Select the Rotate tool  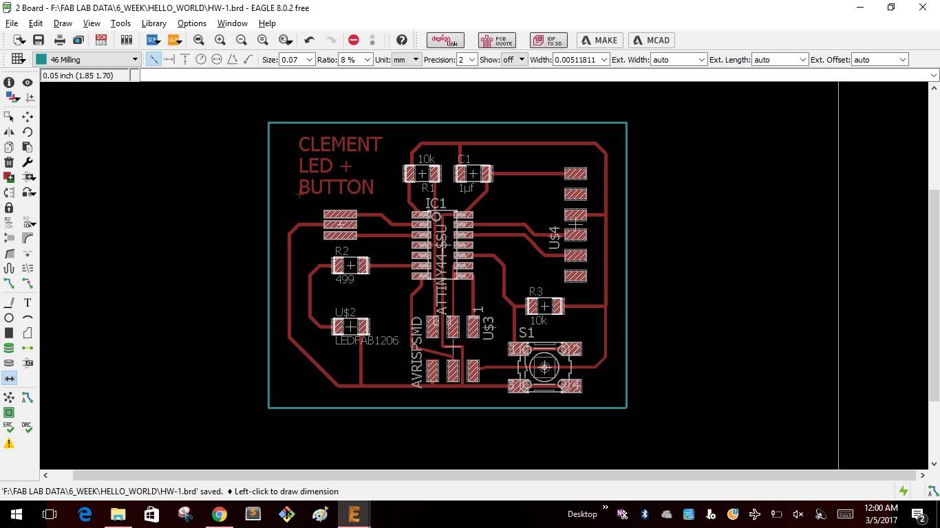pyautogui.click(x=28, y=132)
